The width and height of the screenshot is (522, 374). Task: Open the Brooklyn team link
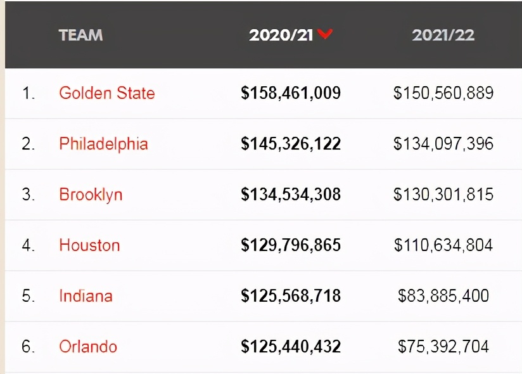tap(91, 195)
